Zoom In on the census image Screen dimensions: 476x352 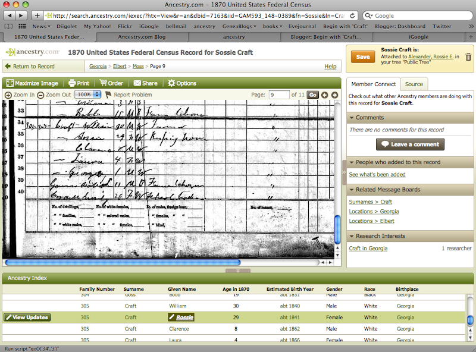(x=20, y=95)
